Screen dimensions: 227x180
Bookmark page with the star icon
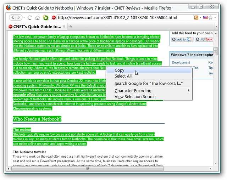(x=210, y=17)
